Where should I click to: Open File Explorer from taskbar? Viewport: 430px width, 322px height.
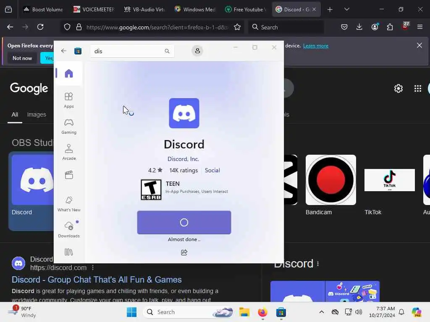point(244,312)
